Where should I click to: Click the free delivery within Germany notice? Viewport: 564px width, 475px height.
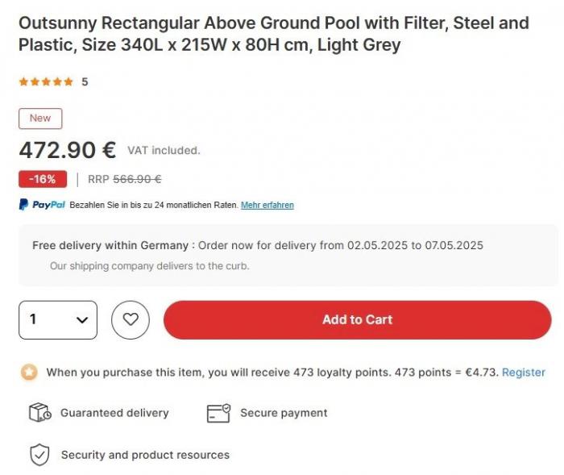click(x=257, y=245)
